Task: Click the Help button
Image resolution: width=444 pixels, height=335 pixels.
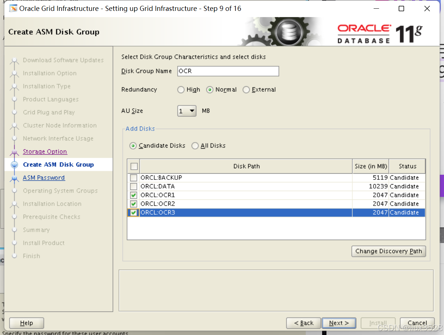Action: 26,323
